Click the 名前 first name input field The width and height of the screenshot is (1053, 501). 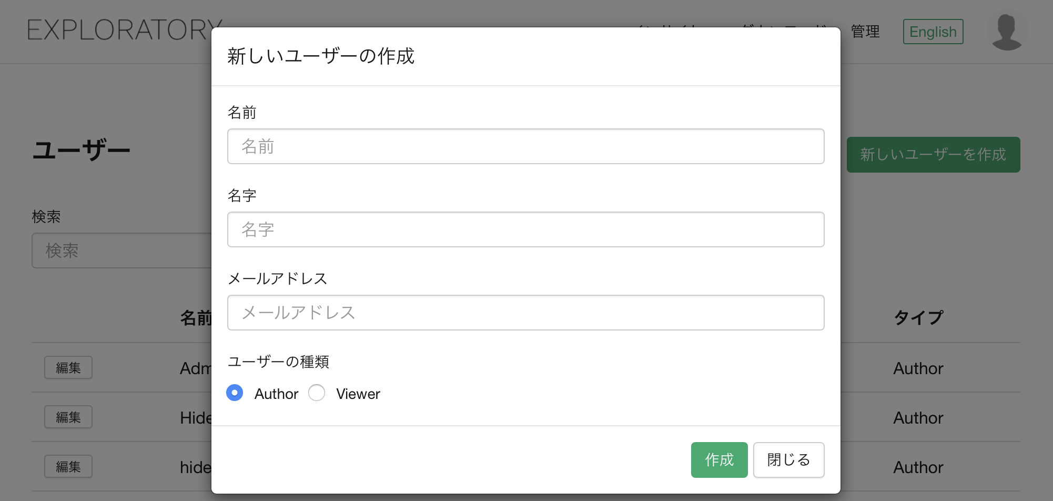(x=525, y=146)
